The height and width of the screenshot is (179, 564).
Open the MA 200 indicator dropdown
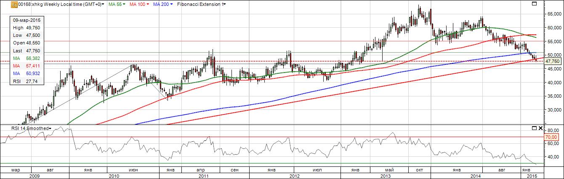170,4
